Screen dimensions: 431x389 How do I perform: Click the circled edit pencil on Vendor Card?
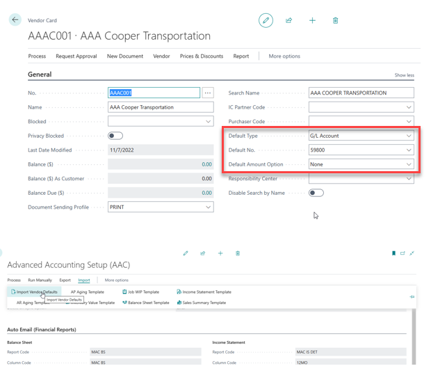(x=266, y=20)
